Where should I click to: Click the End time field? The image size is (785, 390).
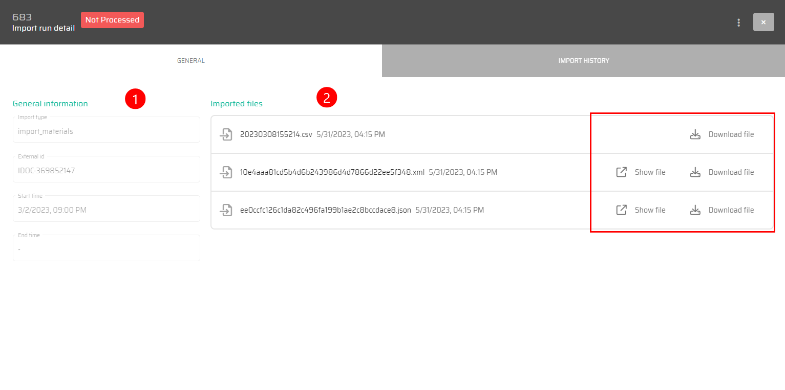(x=106, y=249)
